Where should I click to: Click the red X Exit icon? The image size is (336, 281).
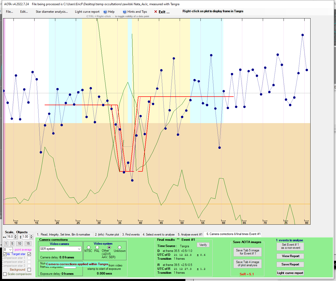[x=156, y=12]
